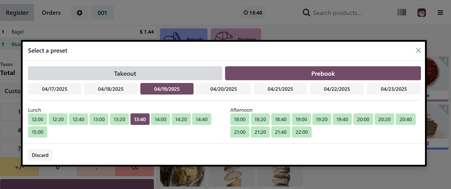Image resolution: width=451 pixels, height=189 pixels.
Task: Open the hamburger menu
Action: pyautogui.click(x=440, y=13)
